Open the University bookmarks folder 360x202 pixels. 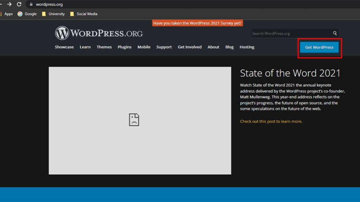[x=53, y=14]
